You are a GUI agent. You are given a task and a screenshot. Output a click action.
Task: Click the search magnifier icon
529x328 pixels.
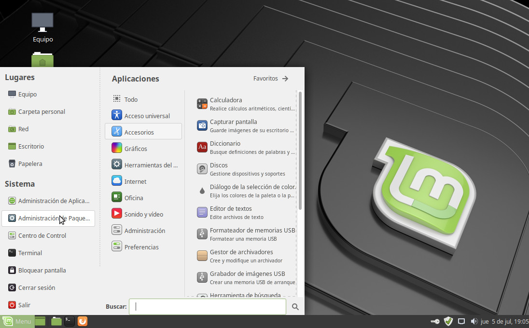pyautogui.click(x=295, y=307)
